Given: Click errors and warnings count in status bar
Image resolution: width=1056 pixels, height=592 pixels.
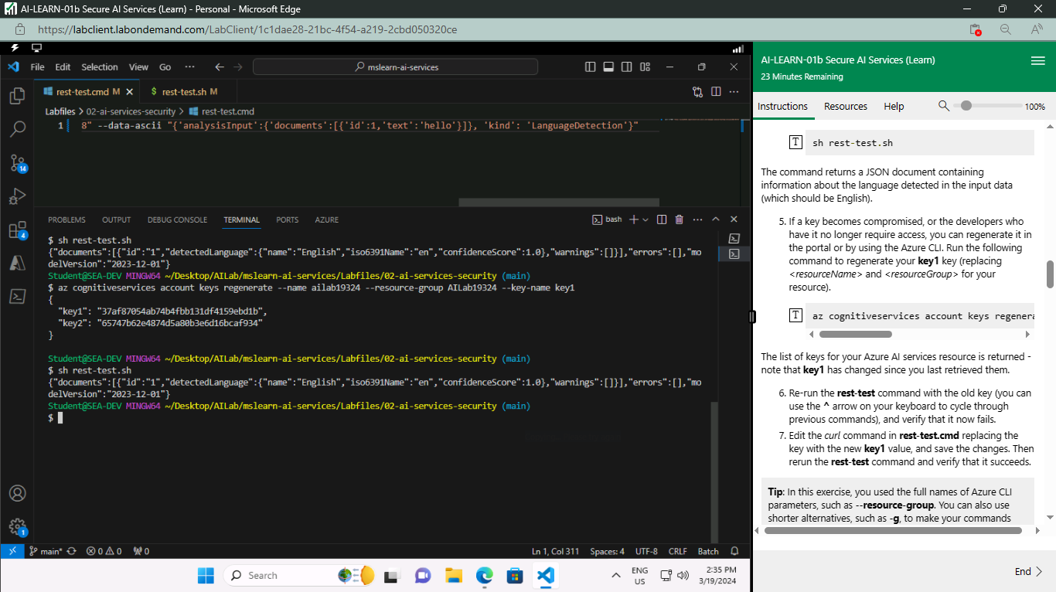Looking at the screenshot, I should coord(104,551).
